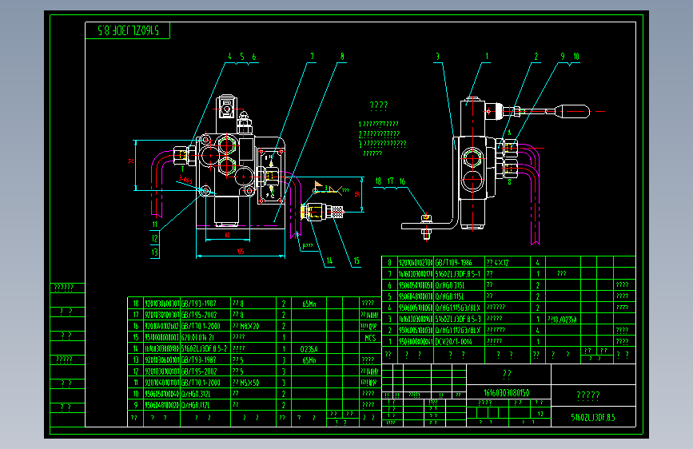Image resolution: width=693 pixels, height=449 pixels.
Task: Click balloon callout 13 below left view
Action: 155,252
